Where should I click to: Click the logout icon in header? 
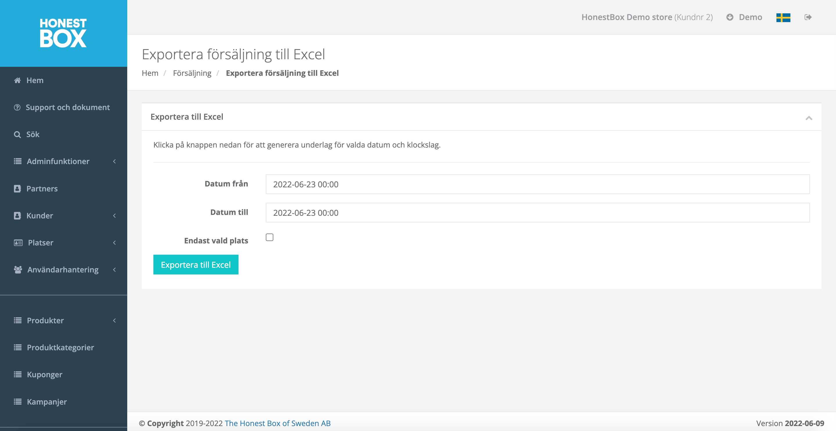coord(808,17)
